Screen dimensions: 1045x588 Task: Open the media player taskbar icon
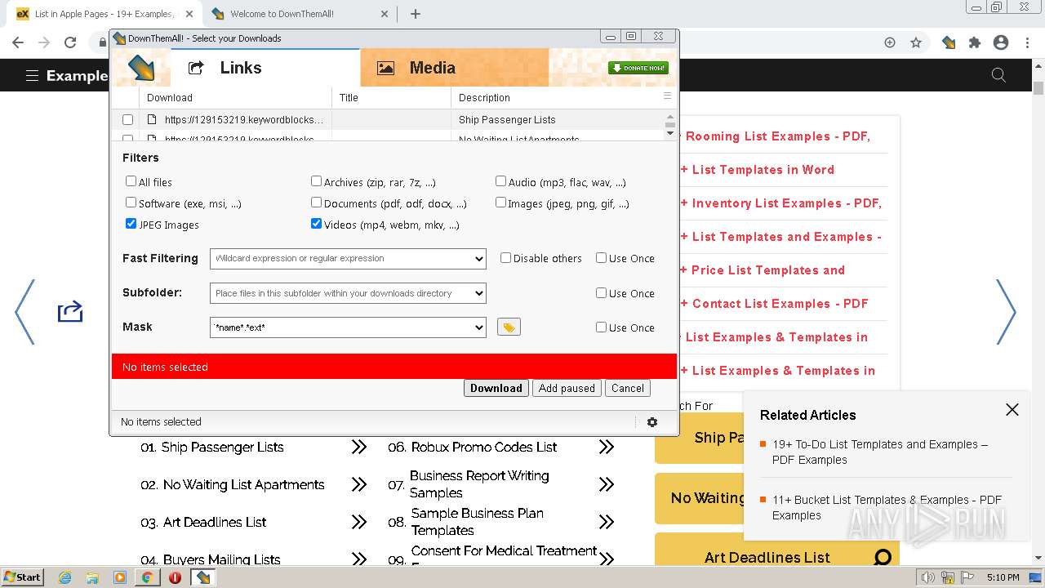(120, 577)
